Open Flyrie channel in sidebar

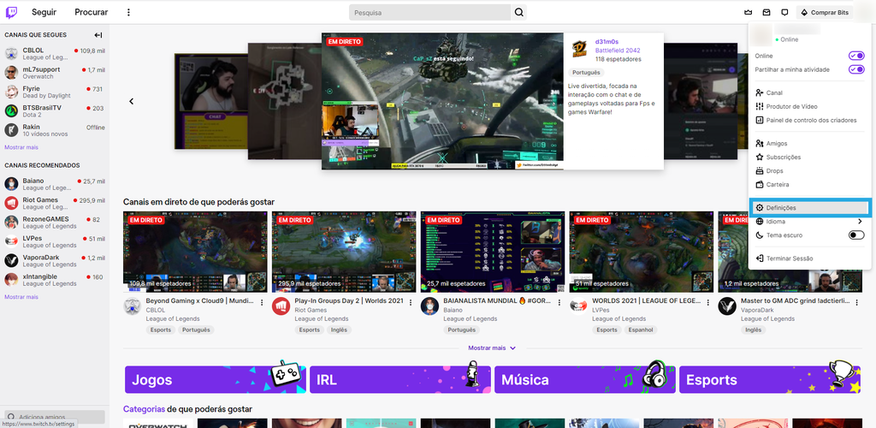(55, 92)
